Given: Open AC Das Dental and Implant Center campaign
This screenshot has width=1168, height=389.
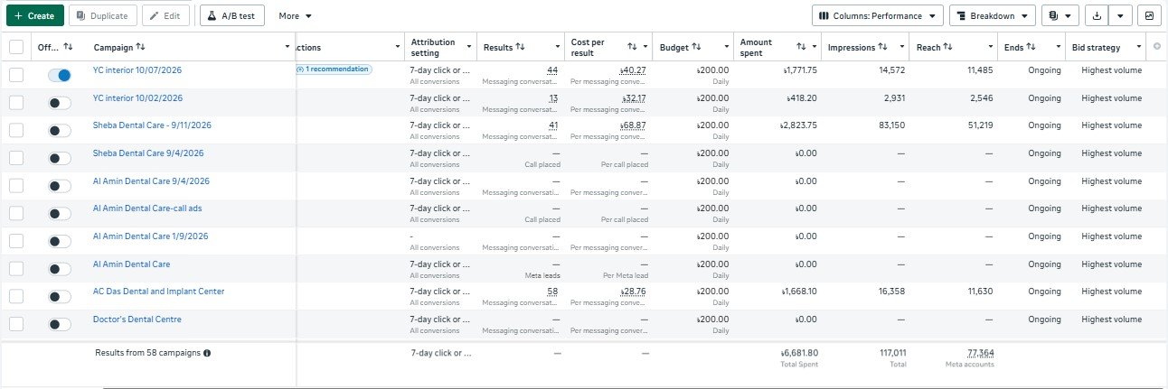Looking at the screenshot, I should coord(158,292).
